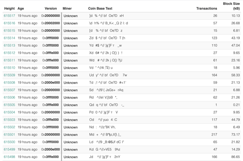Viewport: 243px width, 161px height.
Task: Click block height 615514
Action: pyautogui.click(x=9, y=38)
